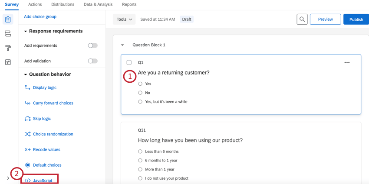Open the survey options sliders icon

(x=8, y=62)
